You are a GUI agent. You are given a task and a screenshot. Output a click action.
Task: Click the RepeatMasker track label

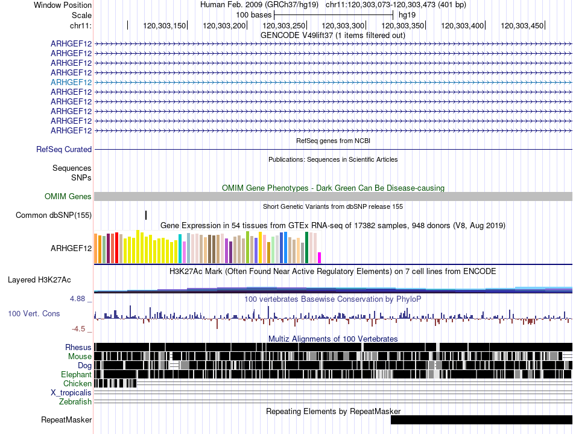coord(66,420)
